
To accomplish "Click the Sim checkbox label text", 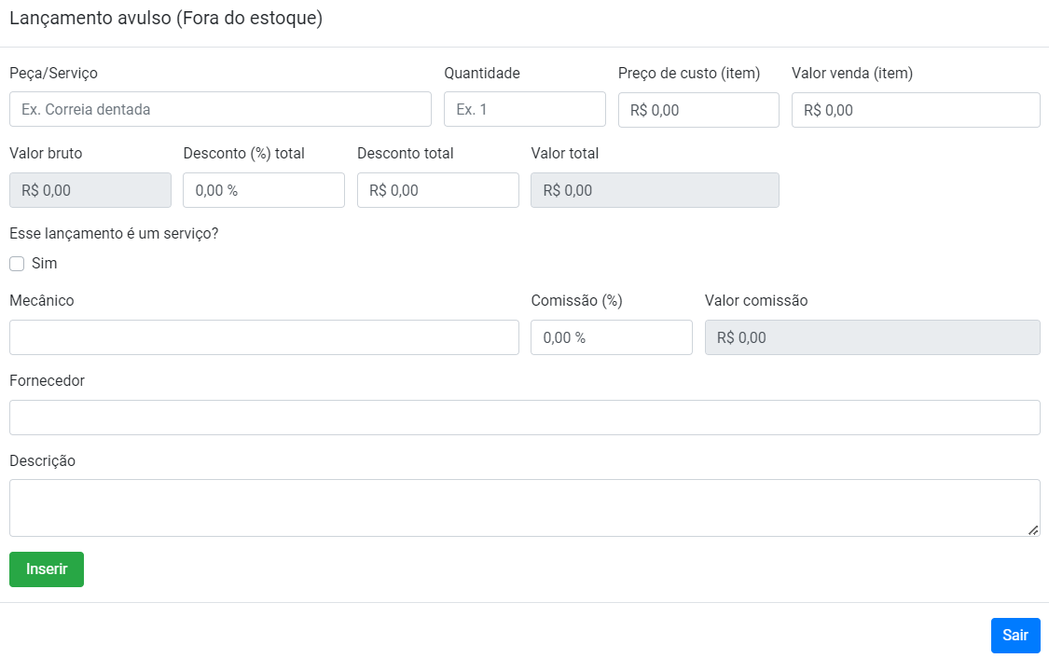I will pyautogui.click(x=45, y=264).
